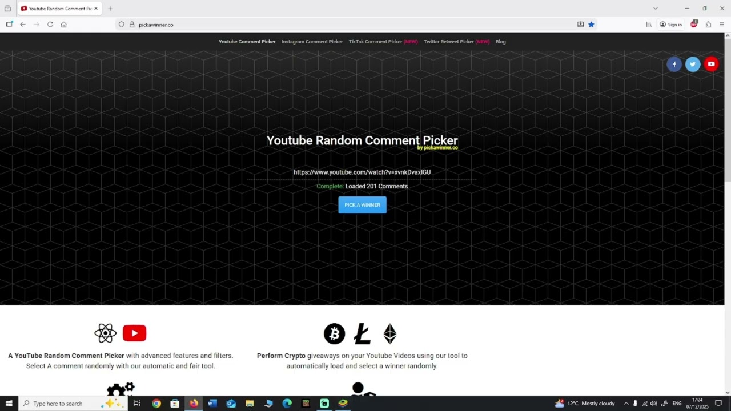The height and width of the screenshot is (411, 731).
Task: Open the reader view icon
Action: 580,25
